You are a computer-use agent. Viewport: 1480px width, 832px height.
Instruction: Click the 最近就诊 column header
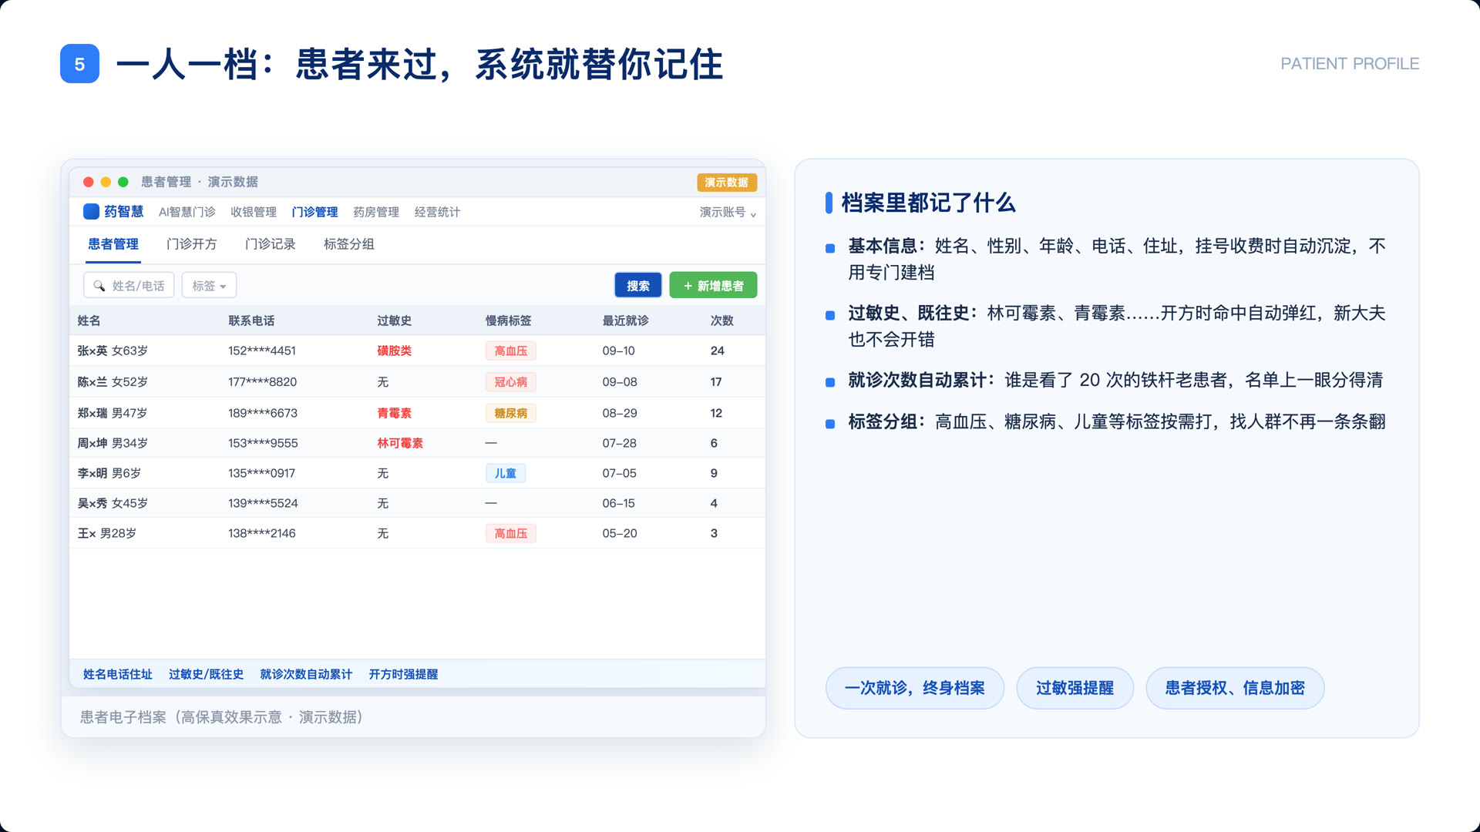[x=625, y=320]
